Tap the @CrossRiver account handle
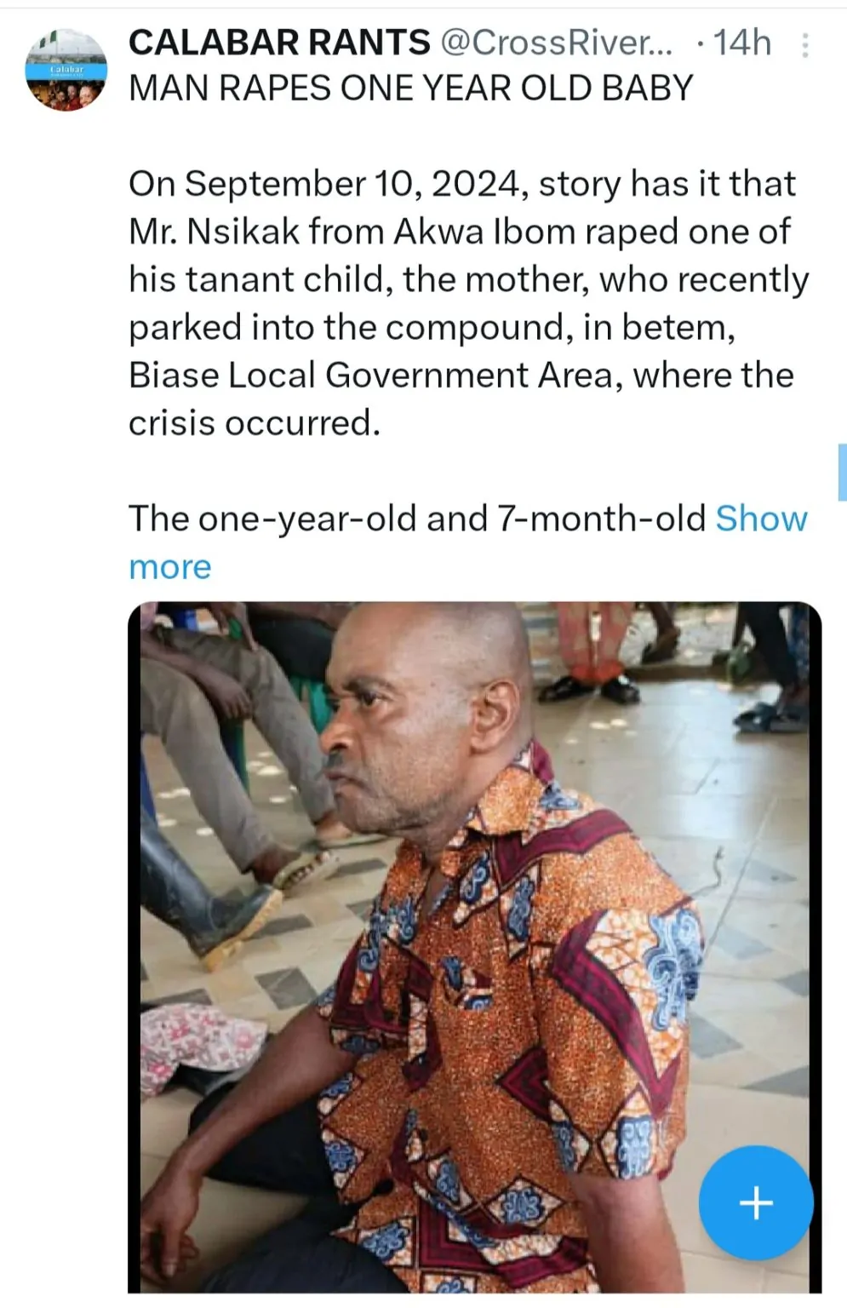 556,43
